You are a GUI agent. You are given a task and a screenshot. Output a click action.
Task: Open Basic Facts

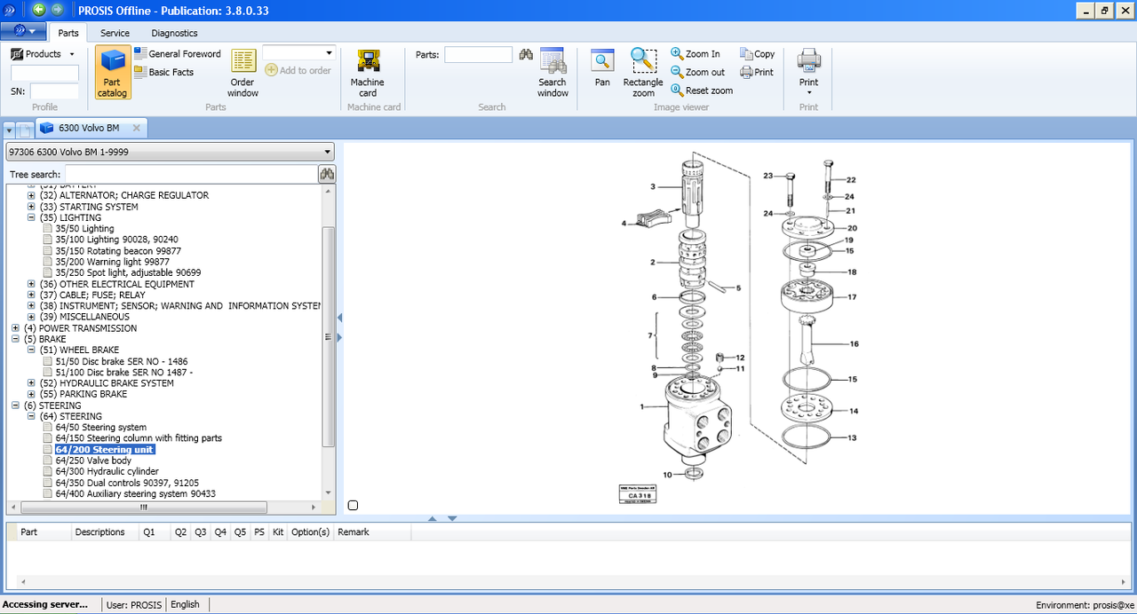pos(164,72)
